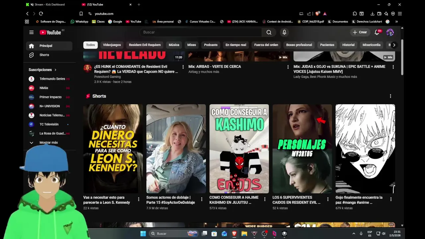Open options for JUDAS x GOJO mix
Viewport: 425px width, 239px height.
393,67
